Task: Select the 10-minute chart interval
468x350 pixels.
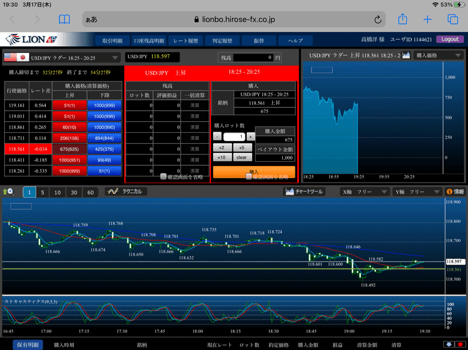Action: tap(58, 192)
